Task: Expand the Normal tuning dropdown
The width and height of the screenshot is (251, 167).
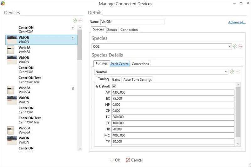Action: click(226, 72)
